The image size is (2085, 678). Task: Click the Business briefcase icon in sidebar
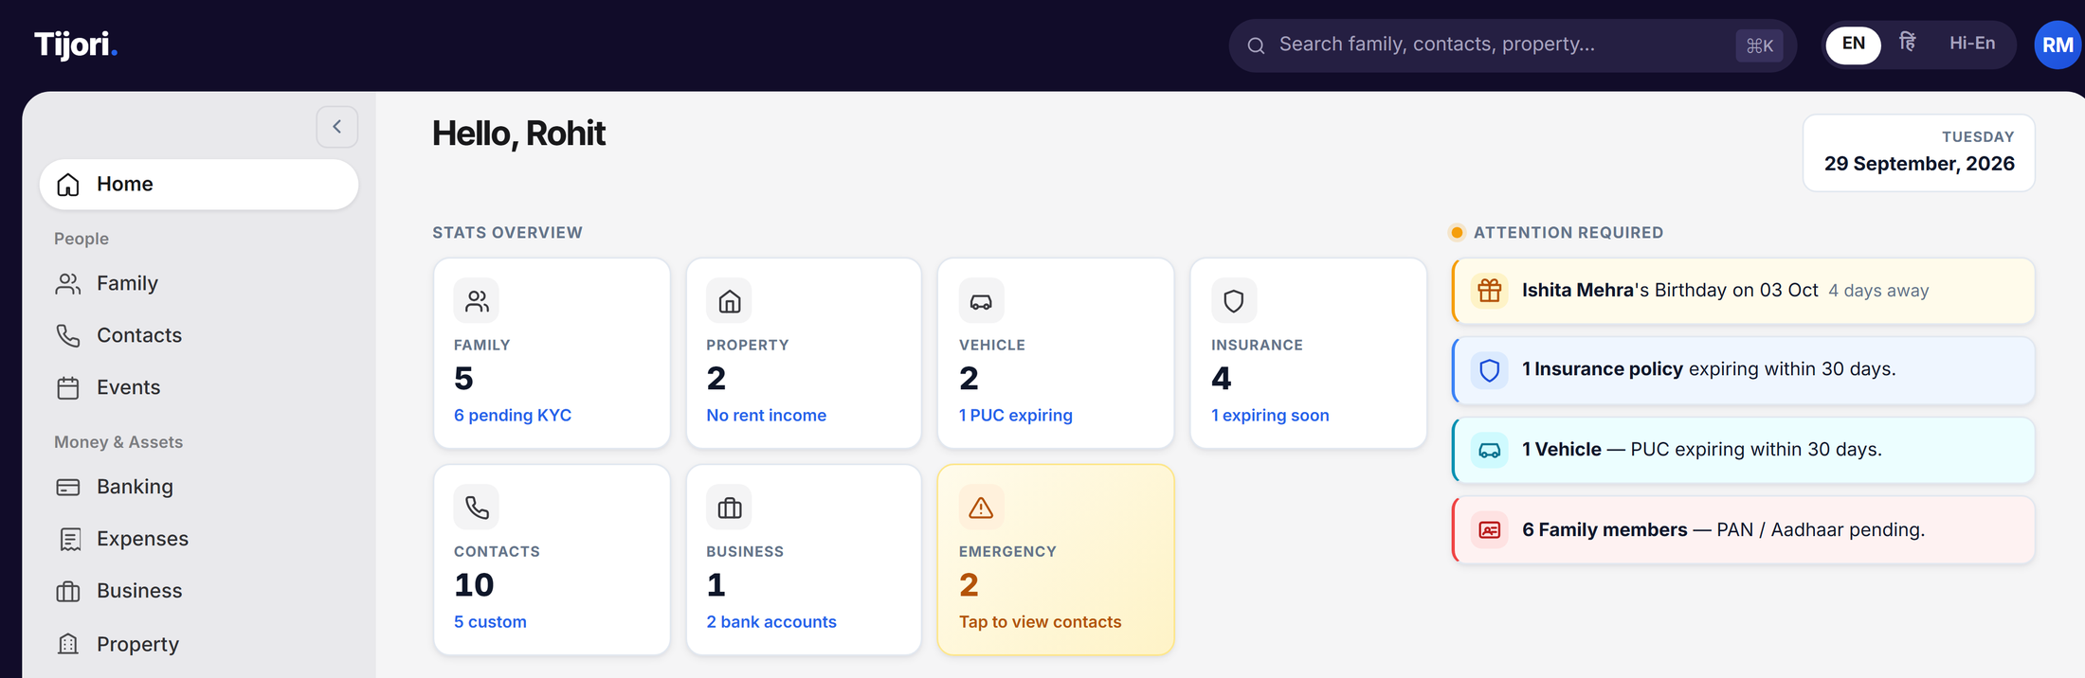[68, 592]
